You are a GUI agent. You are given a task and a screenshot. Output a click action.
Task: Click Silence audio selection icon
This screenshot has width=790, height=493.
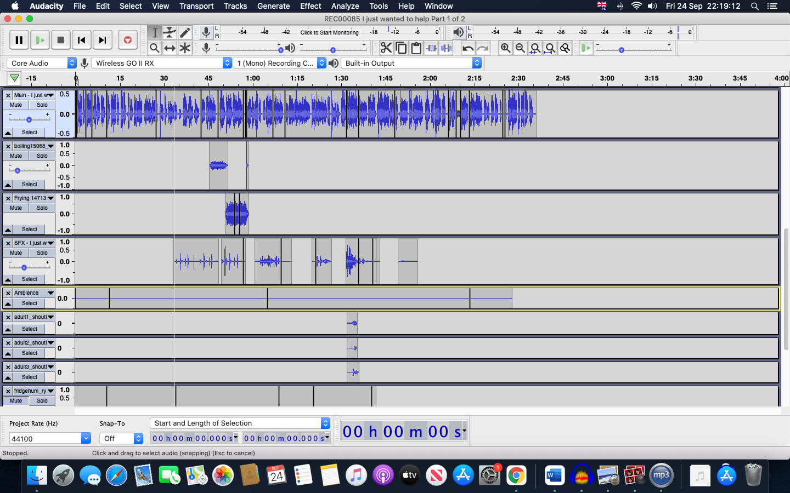pos(447,48)
